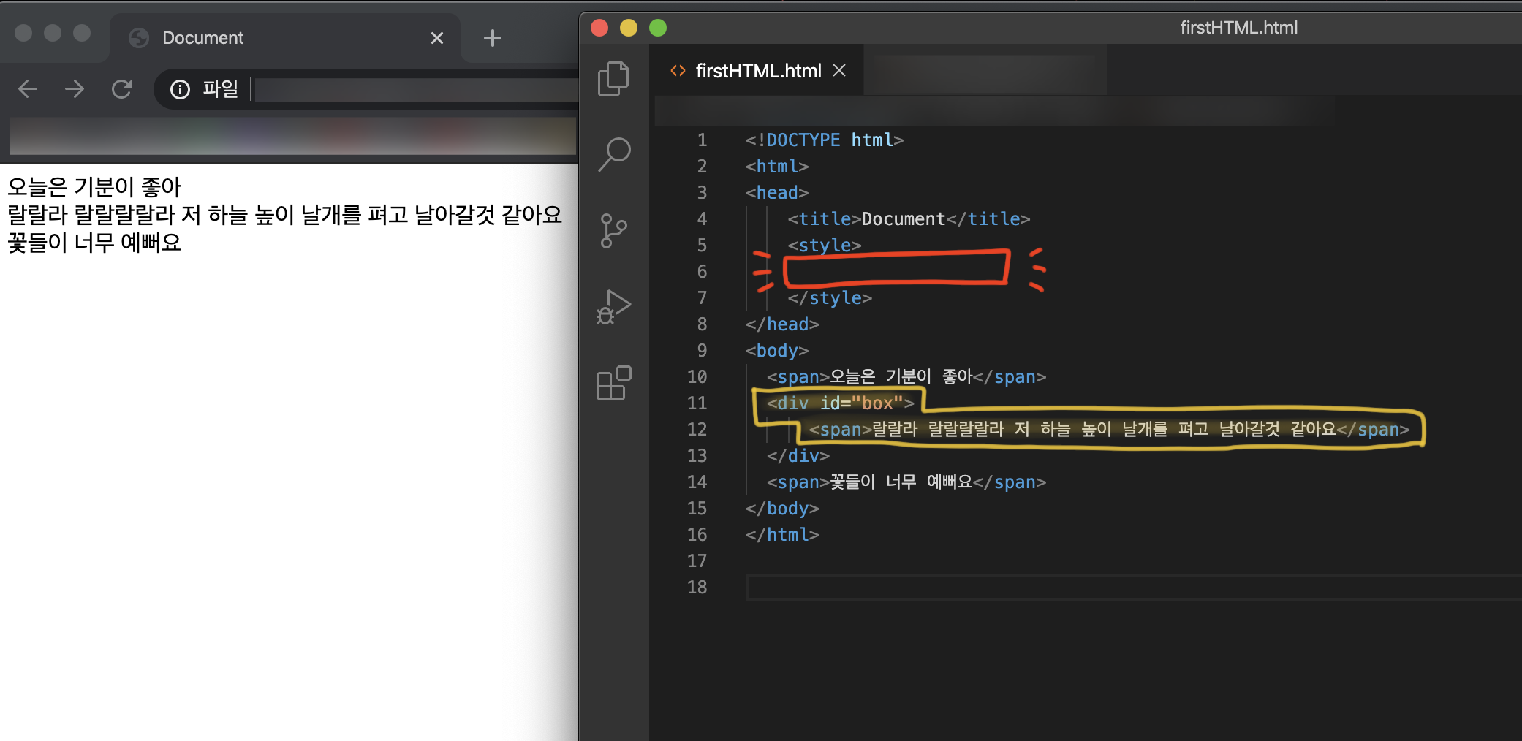Open a new browser tab
The image size is (1522, 741).
pos(493,38)
